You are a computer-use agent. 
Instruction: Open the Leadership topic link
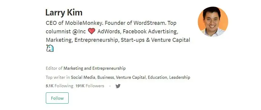tap(180, 77)
